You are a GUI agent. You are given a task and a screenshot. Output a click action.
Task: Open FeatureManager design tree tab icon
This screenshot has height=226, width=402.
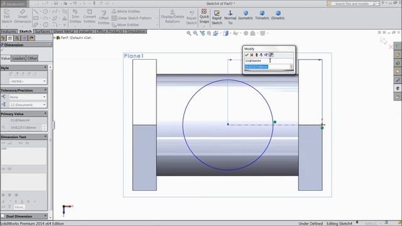coord(3,38)
